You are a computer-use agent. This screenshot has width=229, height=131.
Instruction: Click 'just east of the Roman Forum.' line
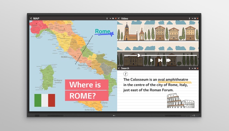[x=148, y=90]
